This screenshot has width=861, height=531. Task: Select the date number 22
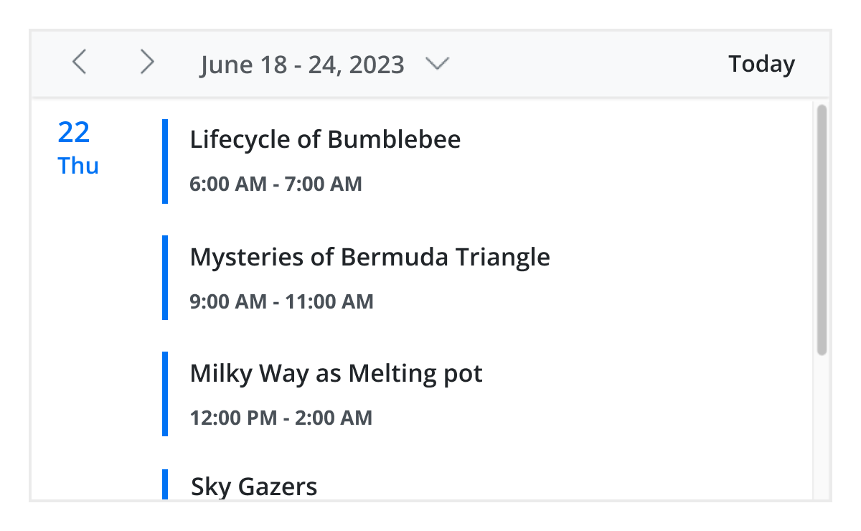click(73, 132)
